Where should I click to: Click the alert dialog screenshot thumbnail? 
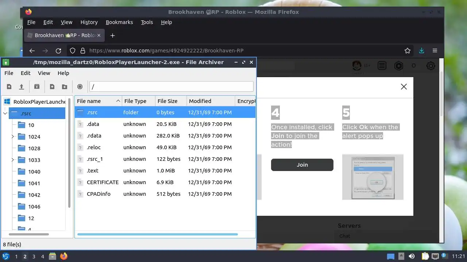pyautogui.click(x=373, y=177)
